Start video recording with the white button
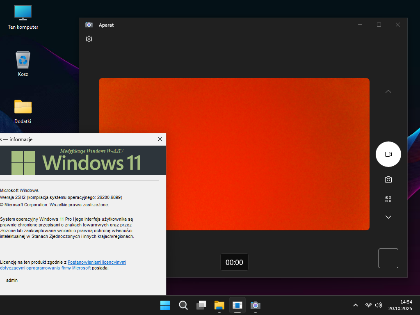 (388, 154)
